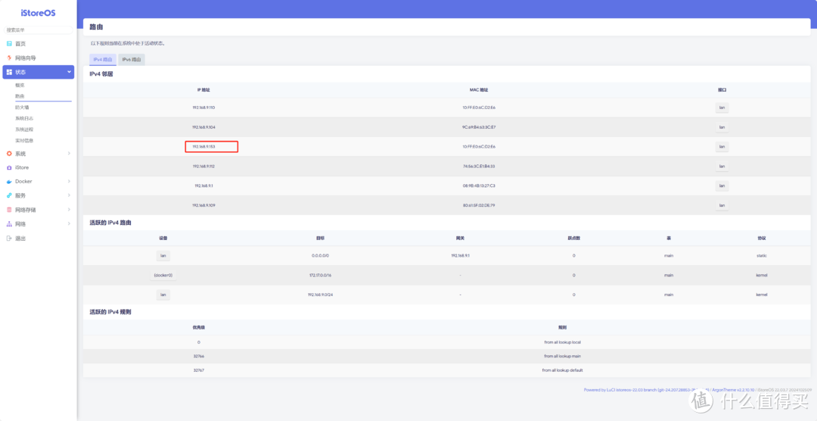Select the 路由 submenu item

click(20, 96)
